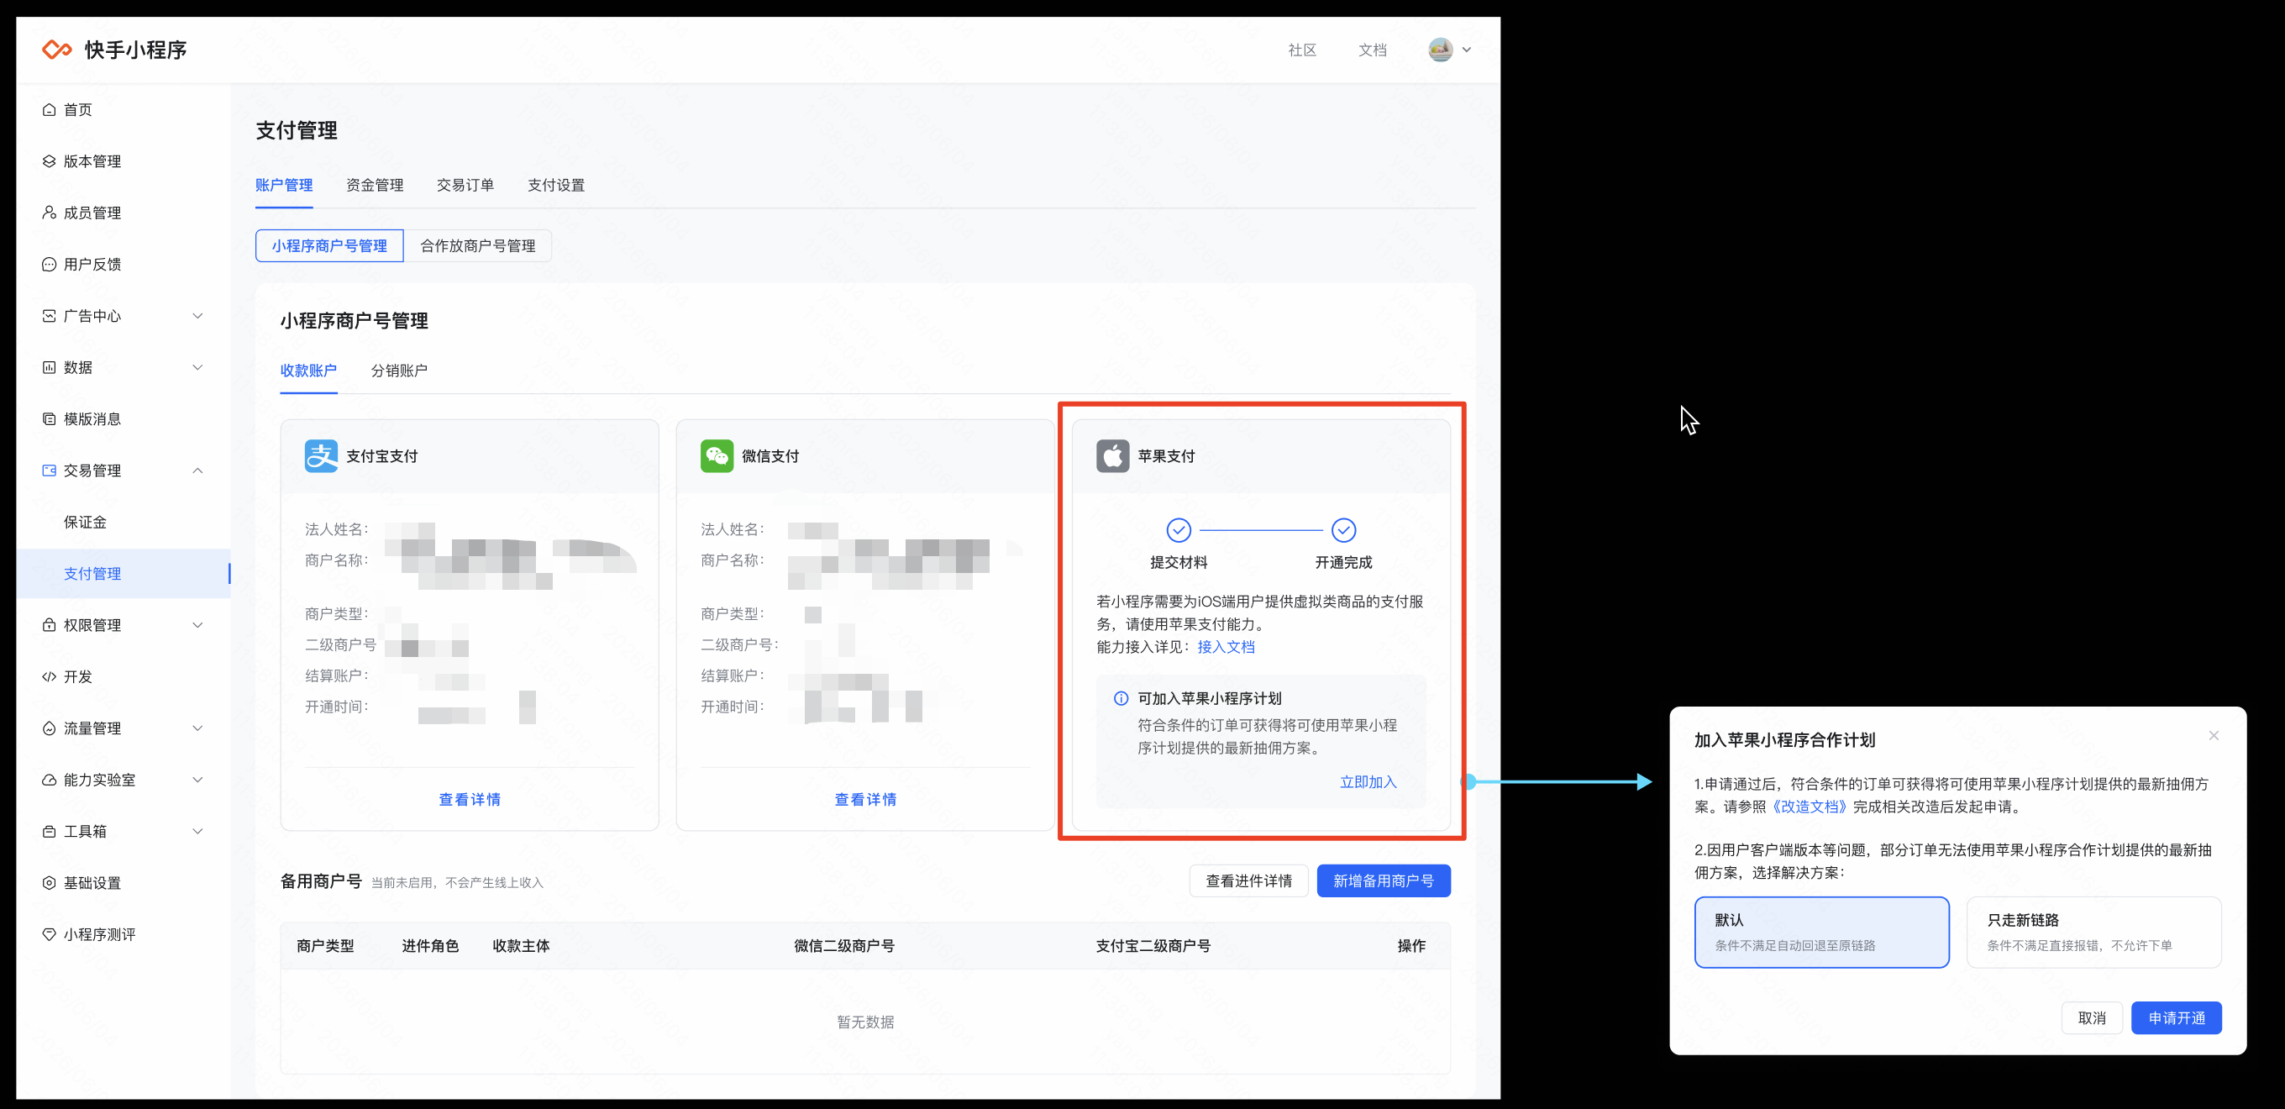The image size is (2285, 1109).
Task: Click the 暂无数据 empty table text
Action: point(865,1022)
